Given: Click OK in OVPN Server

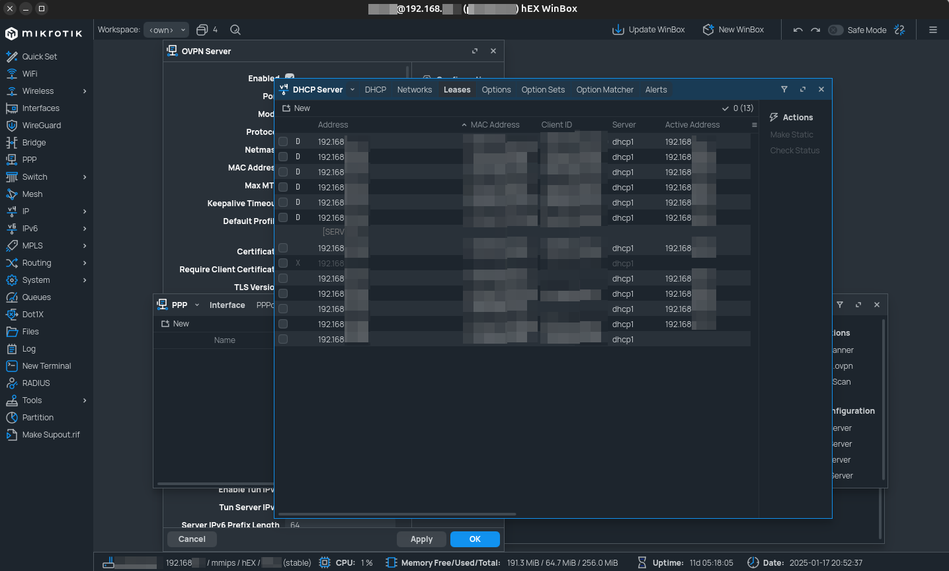Looking at the screenshot, I should pos(475,539).
